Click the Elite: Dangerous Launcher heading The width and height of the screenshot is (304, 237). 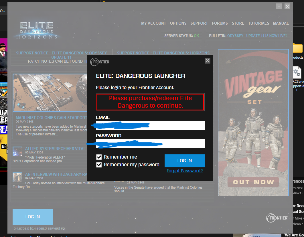point(141,76)
